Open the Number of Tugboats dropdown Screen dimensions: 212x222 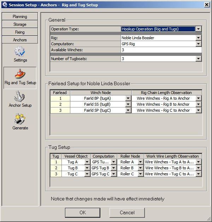[x=199, y=59]
